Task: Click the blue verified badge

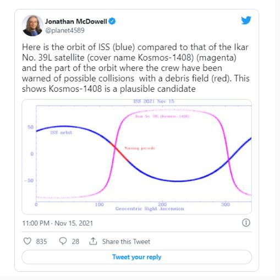Action: tap(112, 21)
